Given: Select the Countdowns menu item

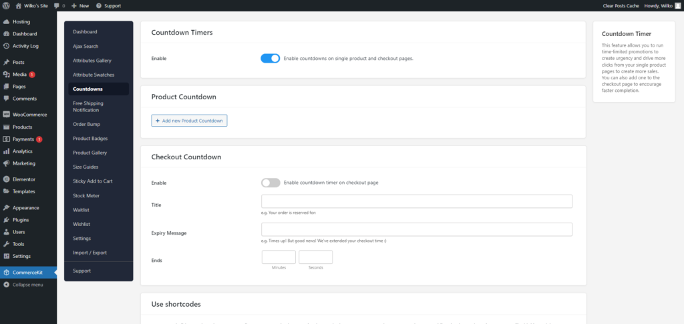Looking at the screenshot, I should click(99, 89).
